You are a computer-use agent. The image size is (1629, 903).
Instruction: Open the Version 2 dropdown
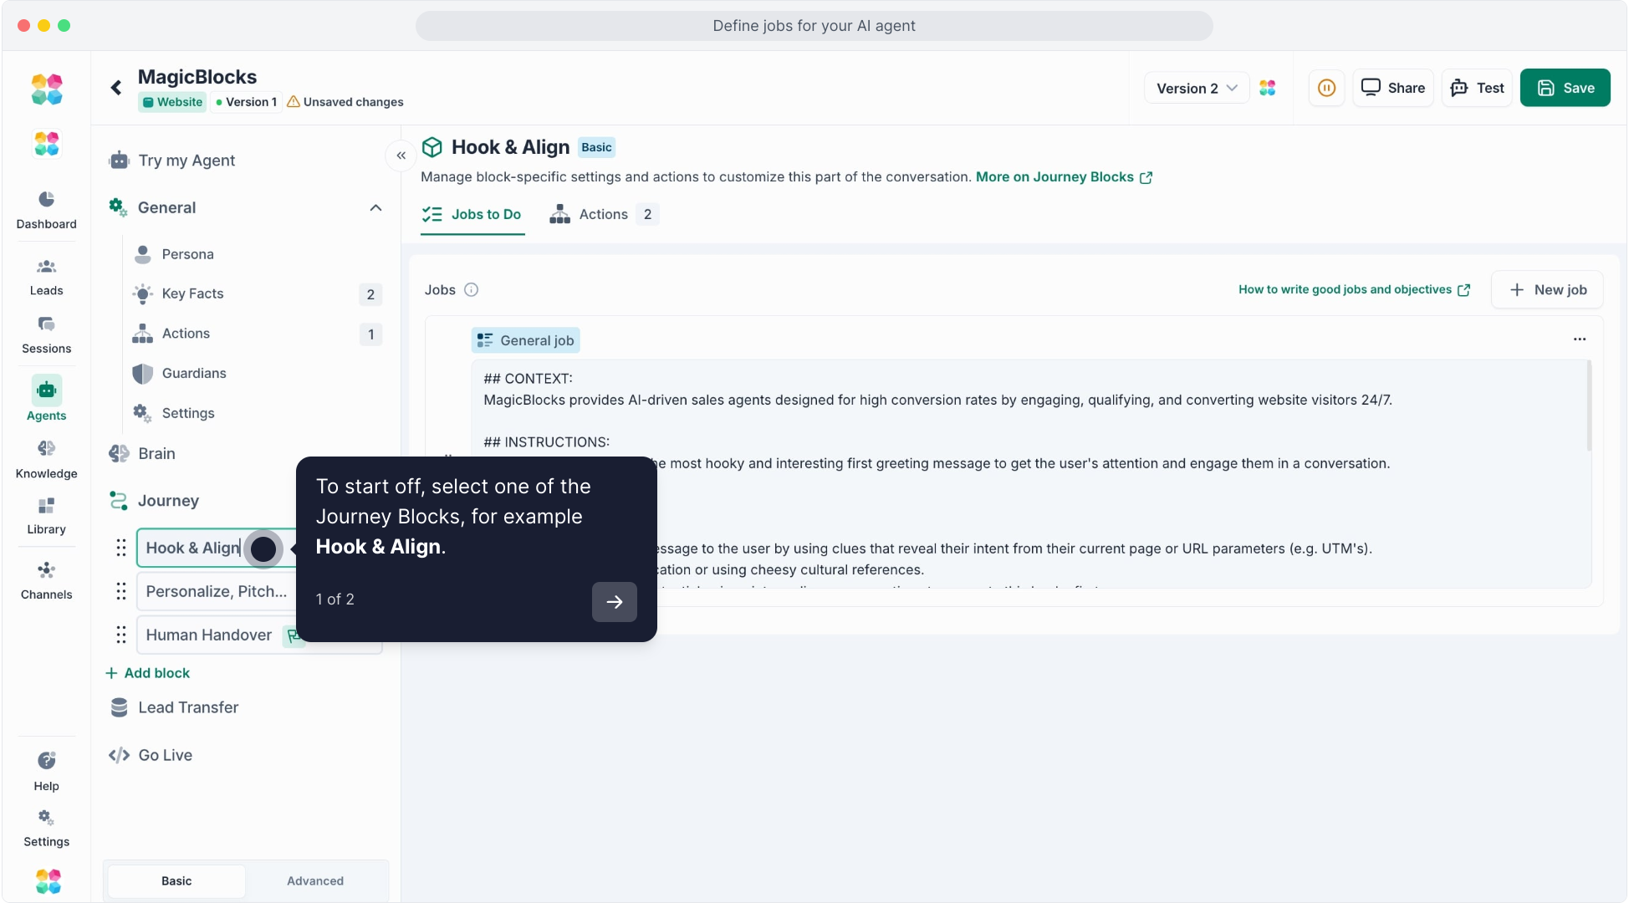coord(1196,88)
